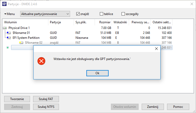196x113 pixels.
Task: Click the Tworzenie button
Action: point(17,99)
